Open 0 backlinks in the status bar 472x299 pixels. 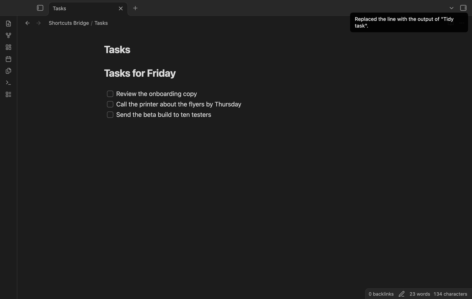[381, 294]
